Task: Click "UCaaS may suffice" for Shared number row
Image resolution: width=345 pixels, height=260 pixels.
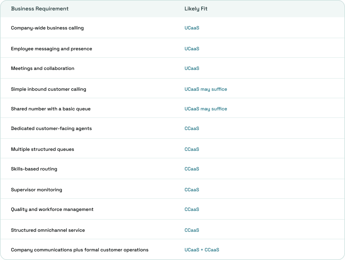Action: click(206, 109)
